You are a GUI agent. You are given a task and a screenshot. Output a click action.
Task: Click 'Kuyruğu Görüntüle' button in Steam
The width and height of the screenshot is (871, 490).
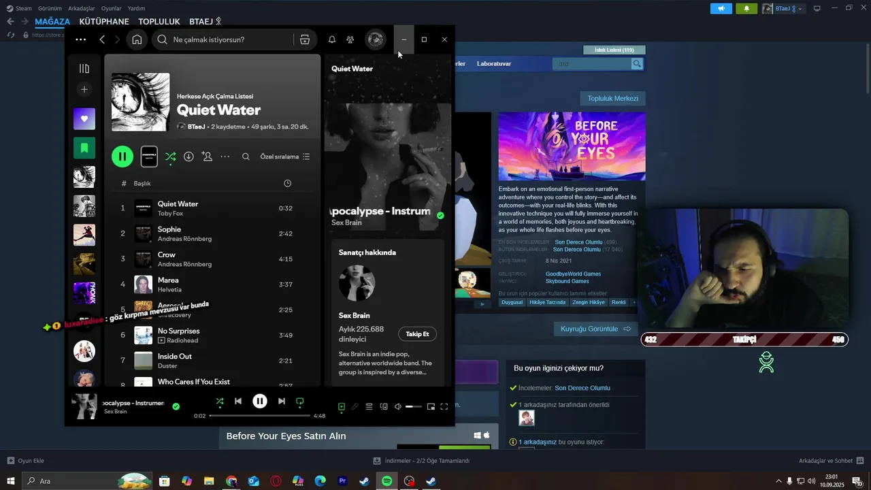596,329
